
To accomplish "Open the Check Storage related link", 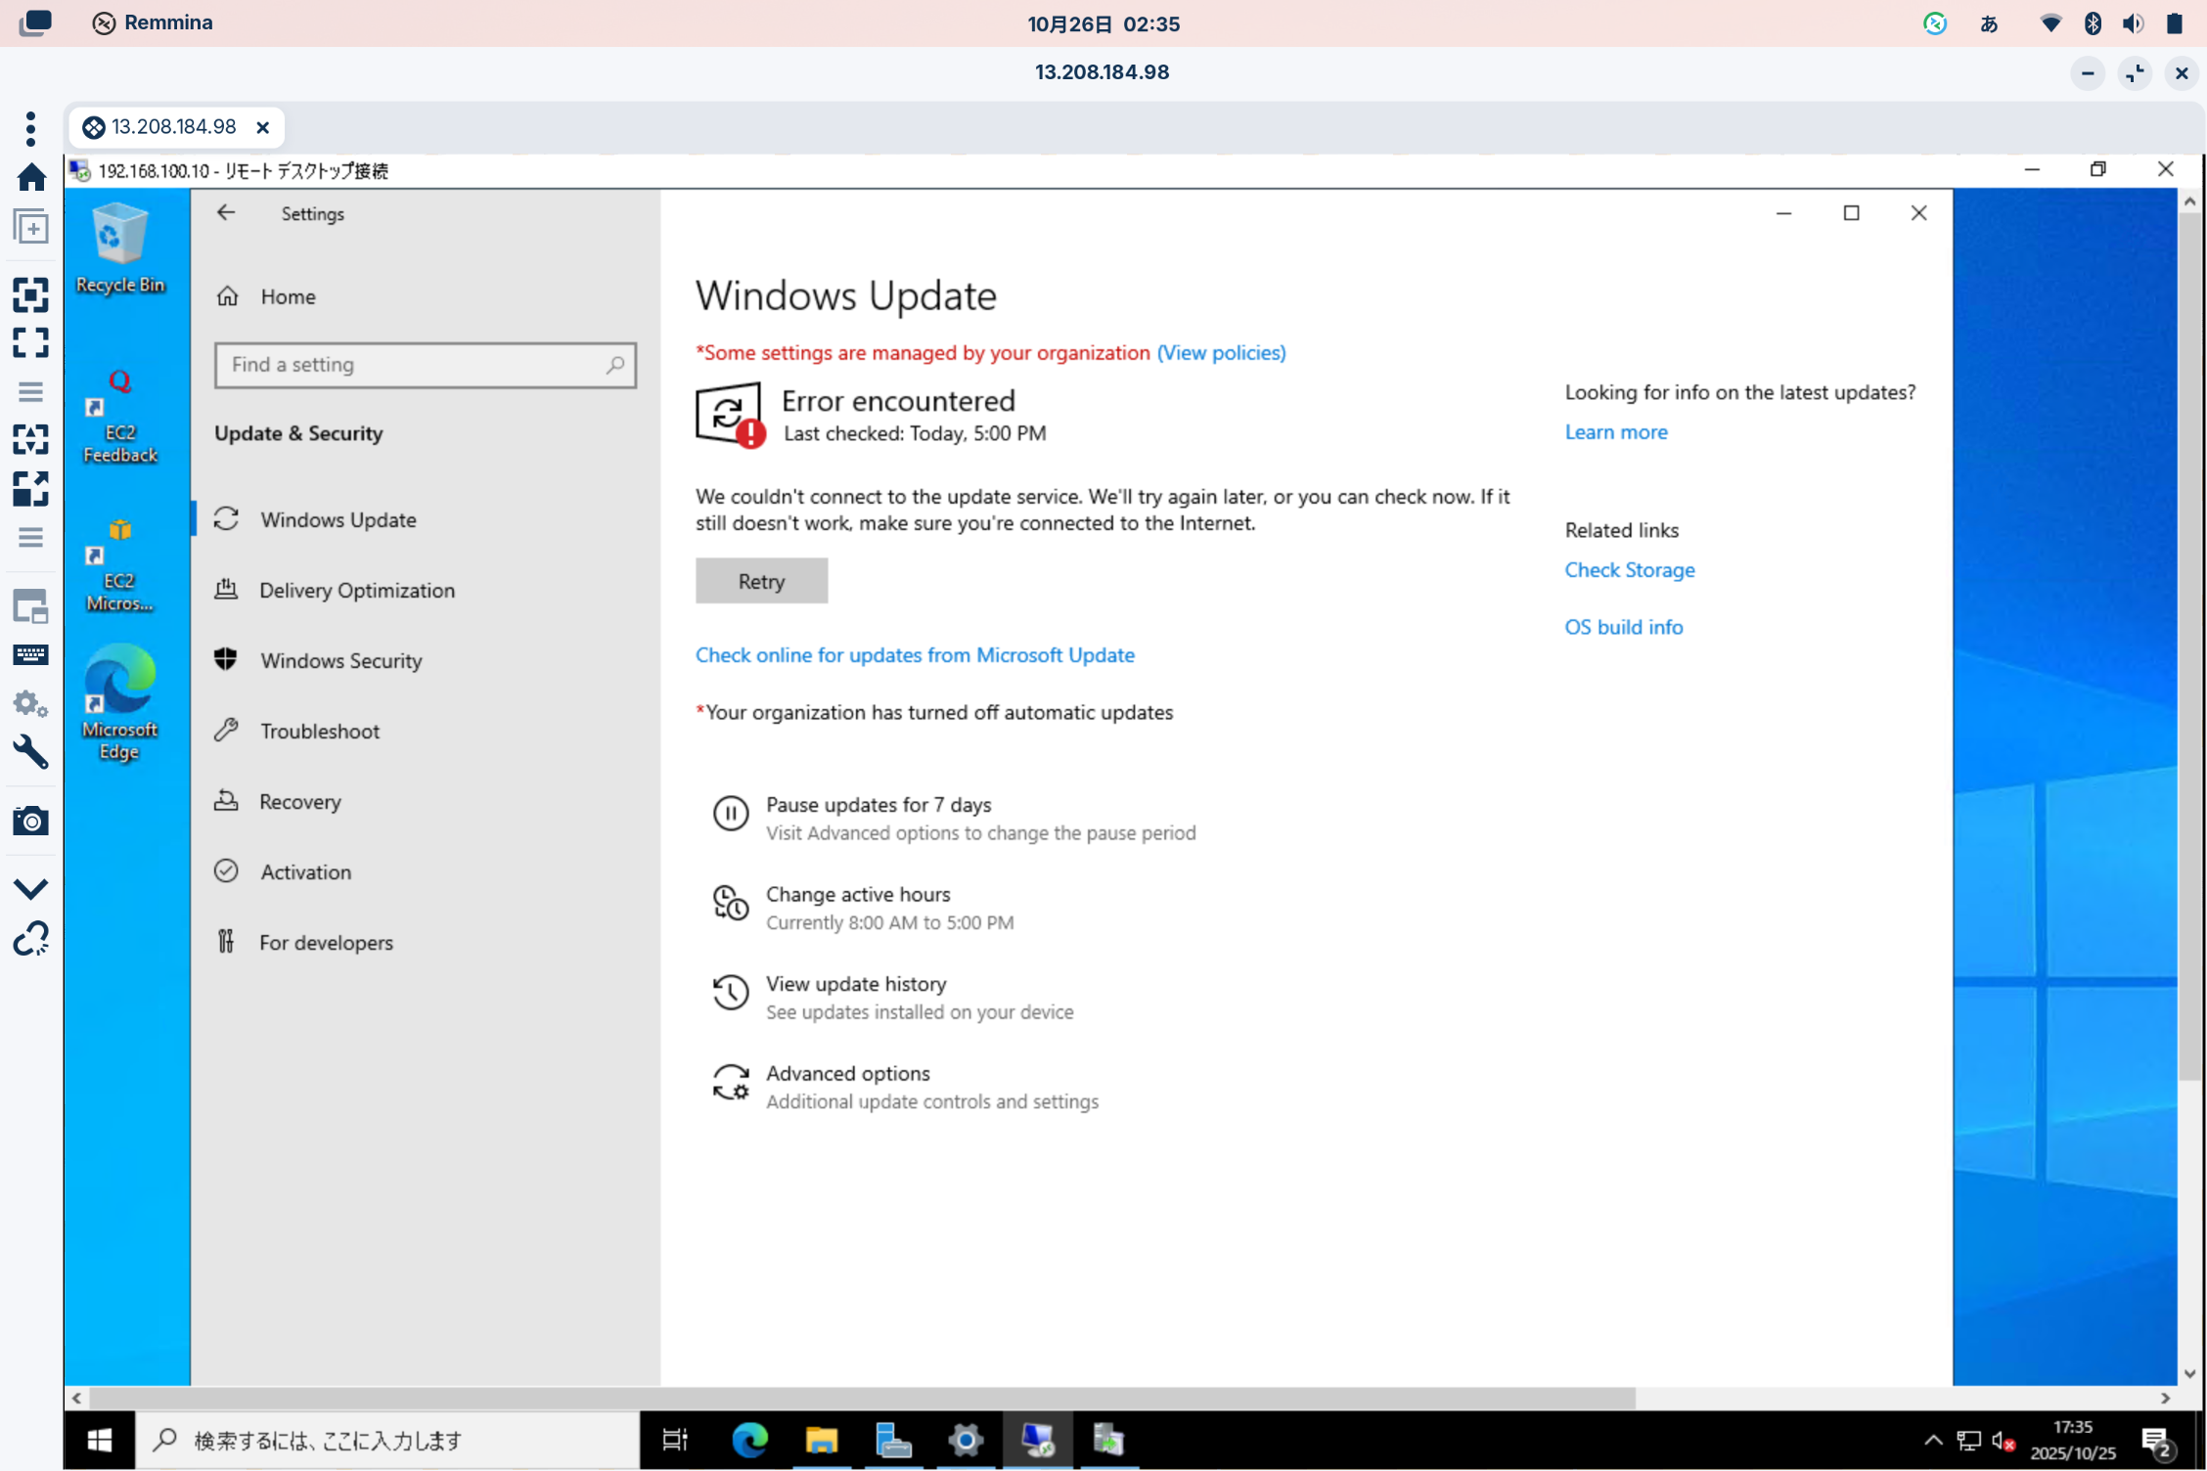I will point(1630,569).
